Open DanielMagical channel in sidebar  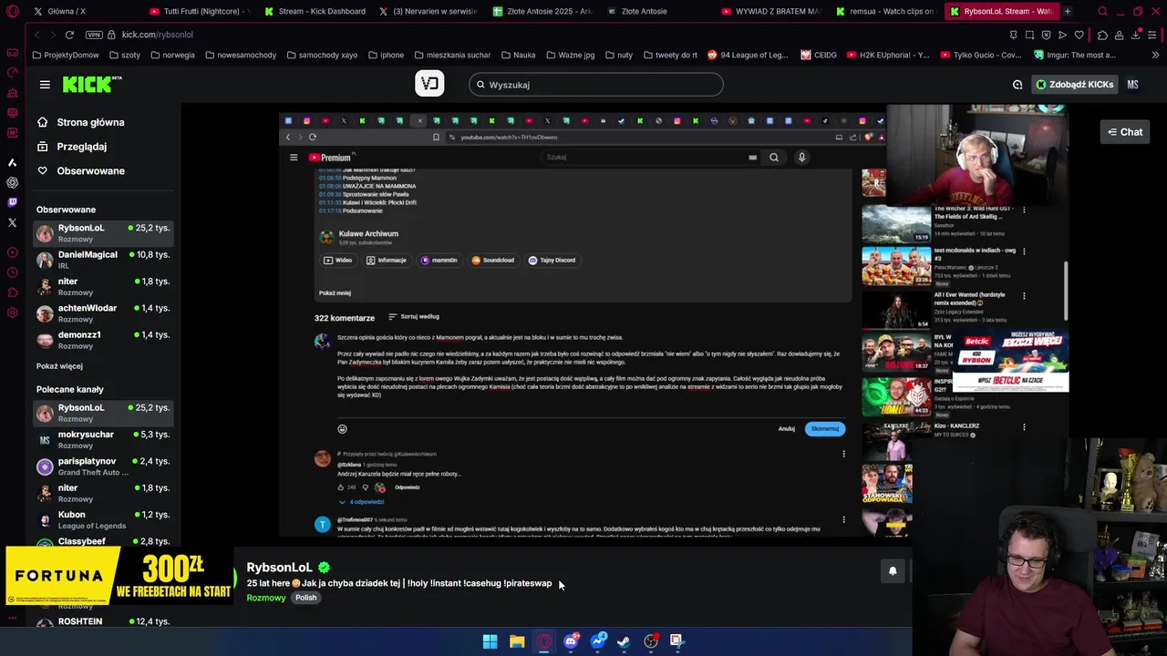click(x=102, y=260)
